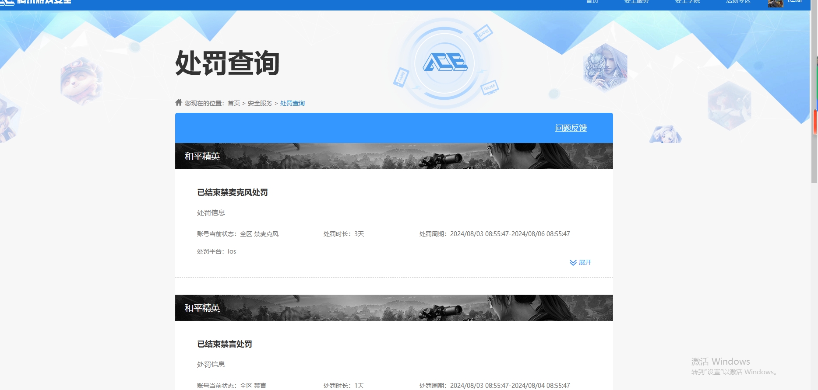Viewport: 818px width, 390px height.
Task: Click the home icon before 您现在的位置
Action: point(179,103)
